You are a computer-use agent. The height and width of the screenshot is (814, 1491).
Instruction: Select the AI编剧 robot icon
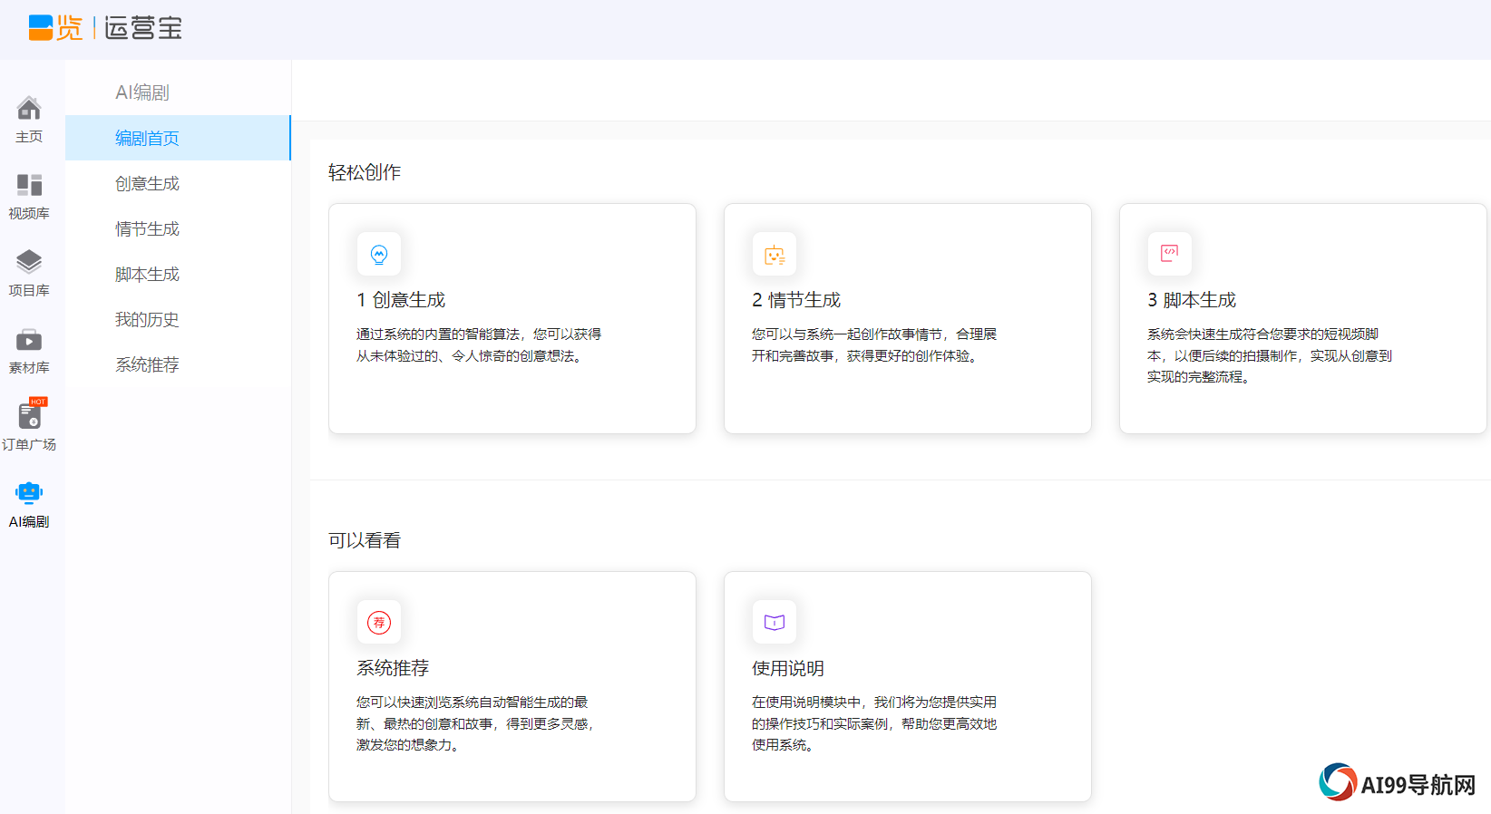click(29, 492)
